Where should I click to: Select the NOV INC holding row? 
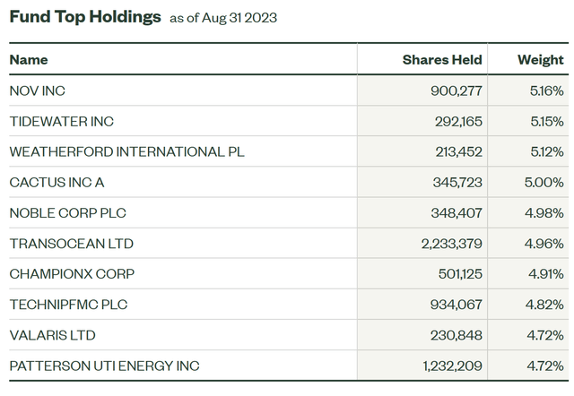coord(38,90)
